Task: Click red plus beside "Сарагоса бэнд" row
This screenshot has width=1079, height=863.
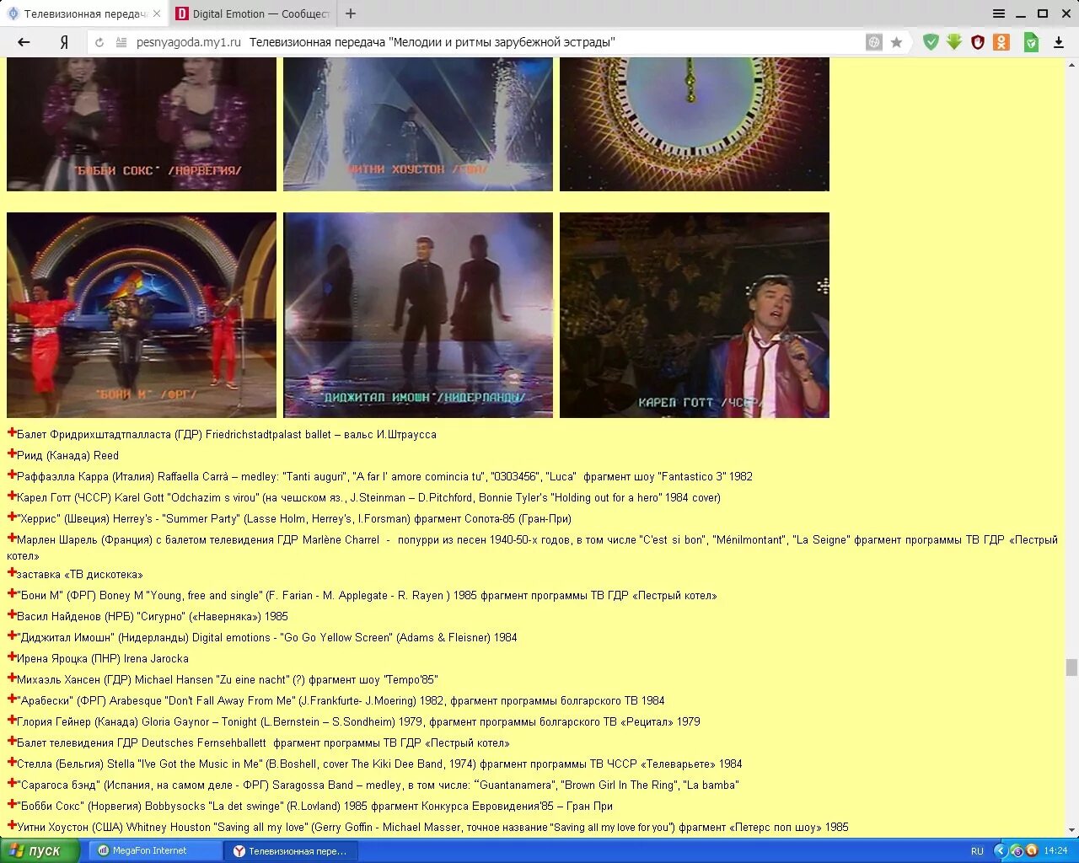Action: (x=12, y=784)
